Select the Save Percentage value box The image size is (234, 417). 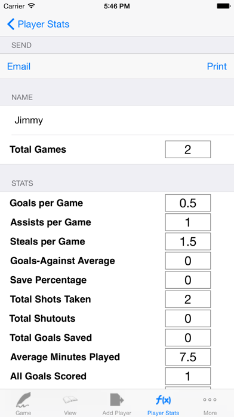click(188, 280)
